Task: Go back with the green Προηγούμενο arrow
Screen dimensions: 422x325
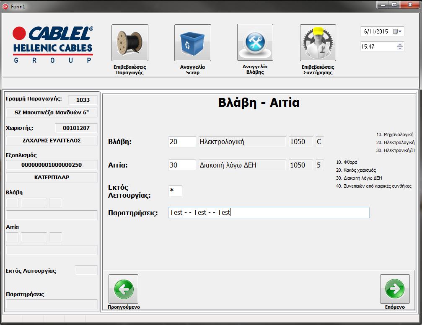Action: click(124, 289)
